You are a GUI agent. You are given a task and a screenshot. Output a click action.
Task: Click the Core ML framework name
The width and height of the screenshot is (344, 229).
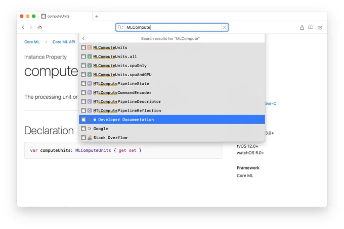pyautogui.click(x=245, y=176)
